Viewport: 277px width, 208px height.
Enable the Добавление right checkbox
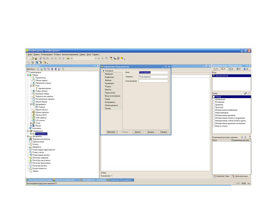pyautogui.click(x=214, y=99)
